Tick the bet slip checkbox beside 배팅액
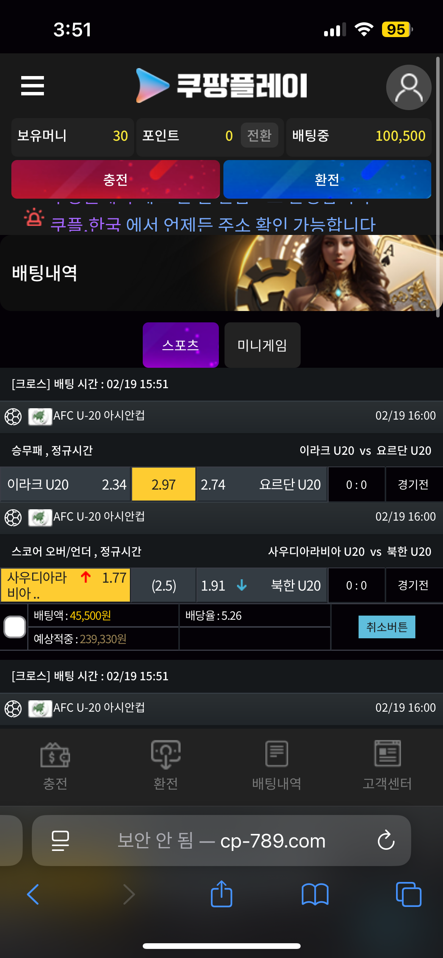The height and width of the screenshot is (958, 443). (x=15, y=627)
